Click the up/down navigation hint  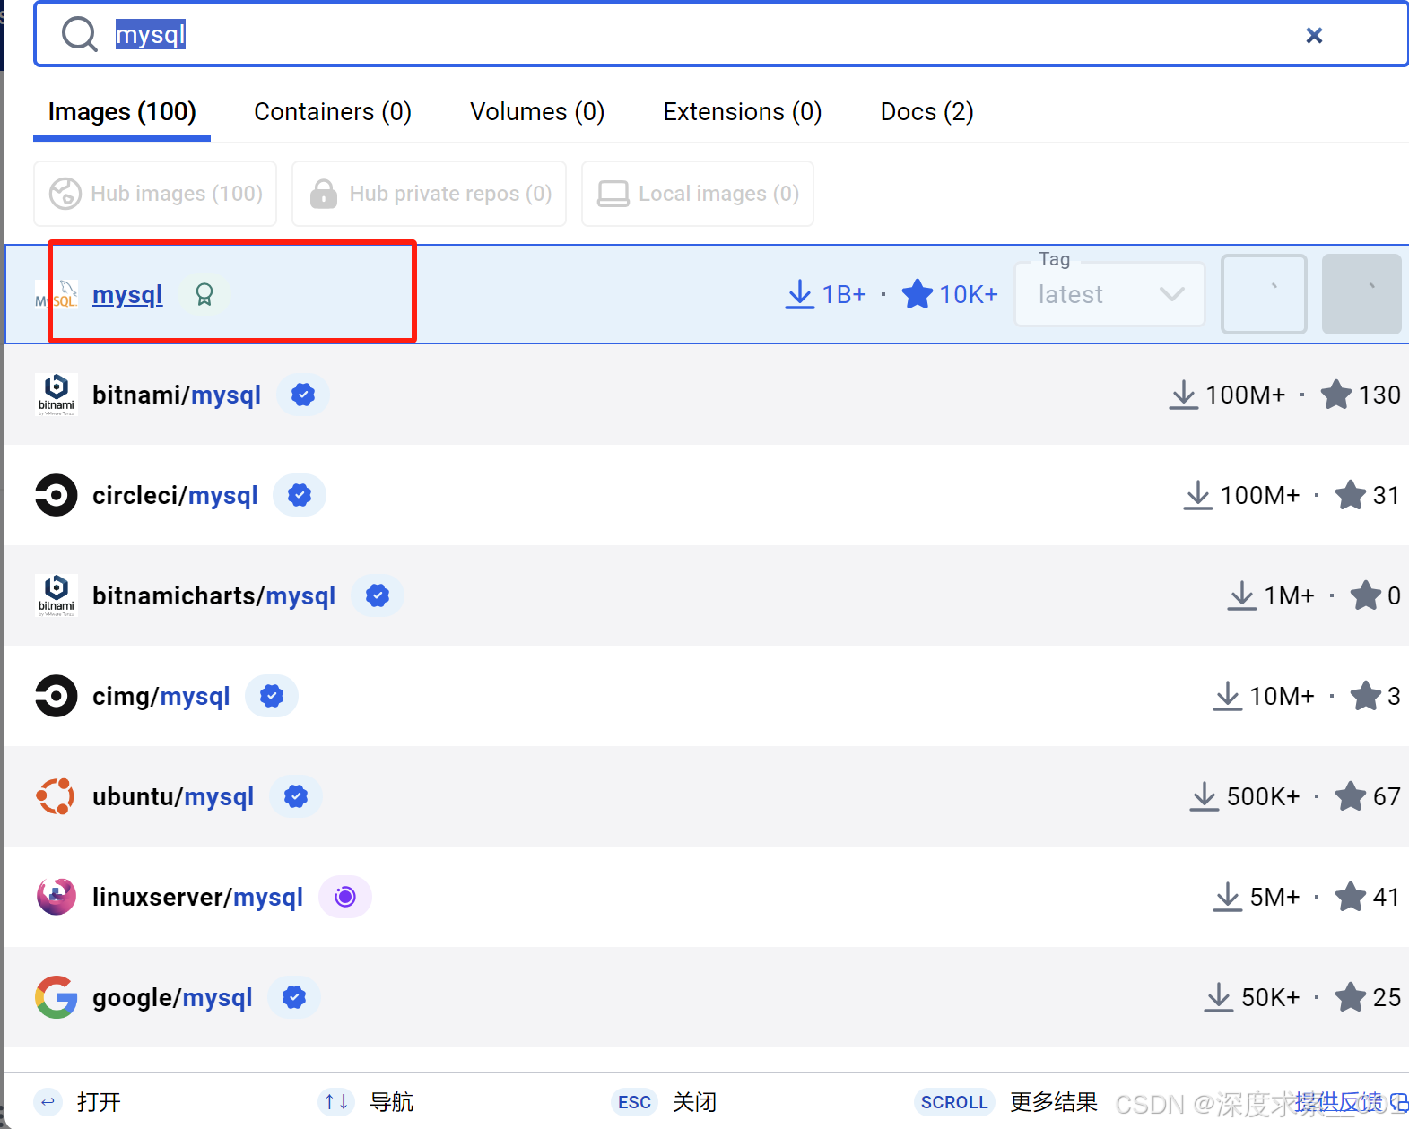[x=367, y=1102]
